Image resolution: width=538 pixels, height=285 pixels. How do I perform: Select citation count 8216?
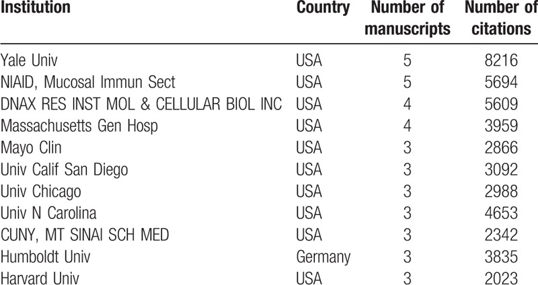point(501,60)
